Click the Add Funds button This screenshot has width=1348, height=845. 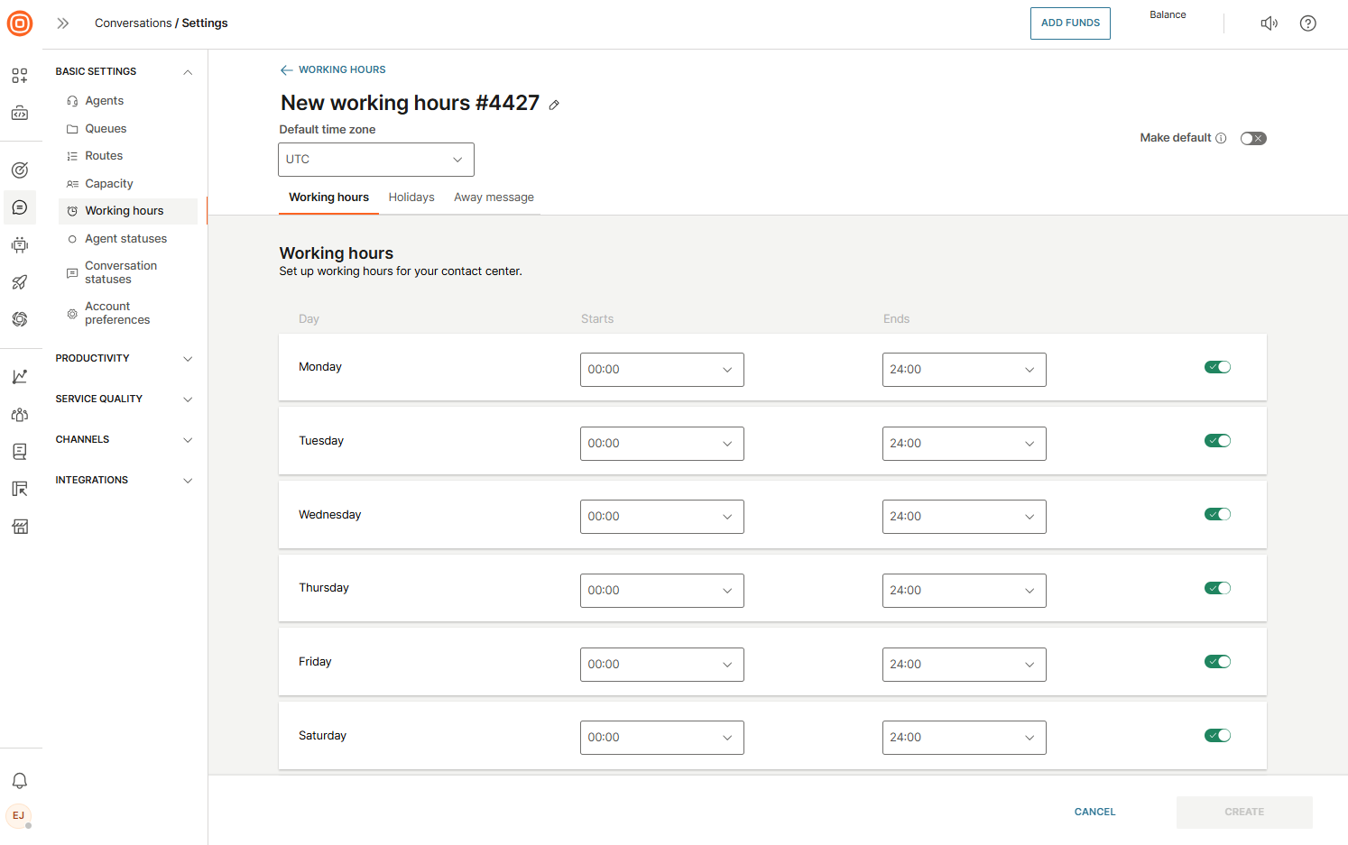1070,23
